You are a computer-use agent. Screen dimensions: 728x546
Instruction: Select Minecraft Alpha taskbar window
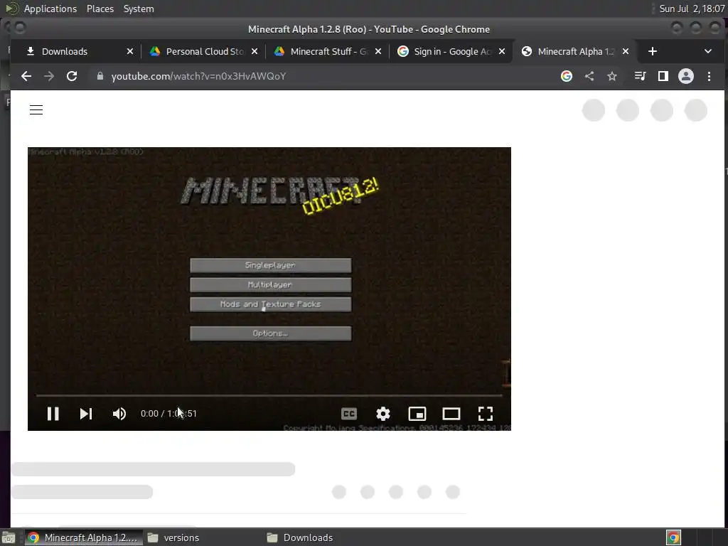tap(82, 537)
